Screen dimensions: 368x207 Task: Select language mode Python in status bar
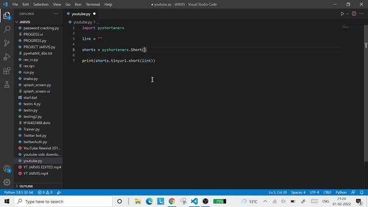(341, 193)
